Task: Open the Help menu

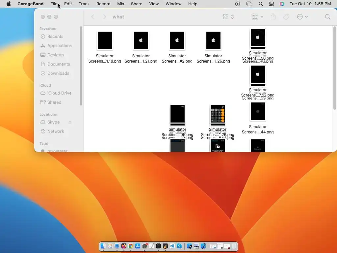Action: [x=193, y=4]
